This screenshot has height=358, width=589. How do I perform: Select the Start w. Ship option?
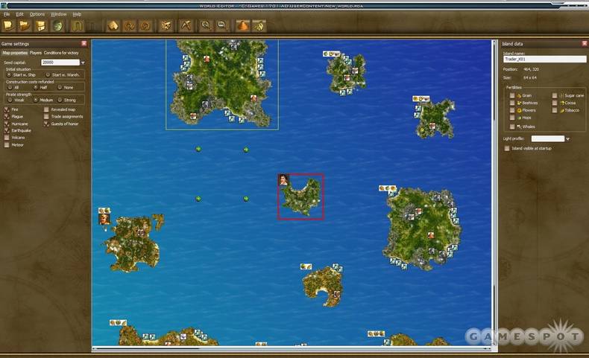9,75
